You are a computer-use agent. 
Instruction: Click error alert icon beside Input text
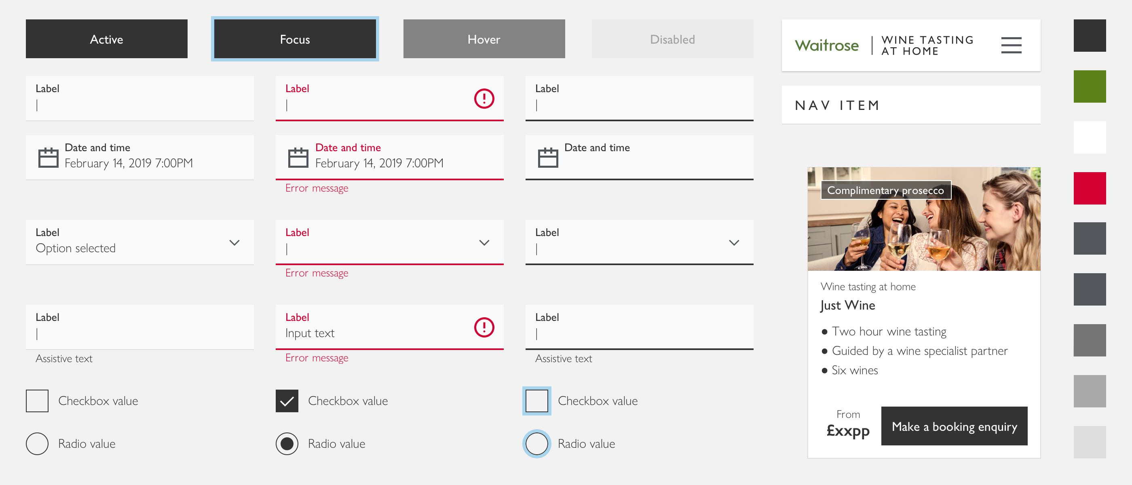(484, 327)
